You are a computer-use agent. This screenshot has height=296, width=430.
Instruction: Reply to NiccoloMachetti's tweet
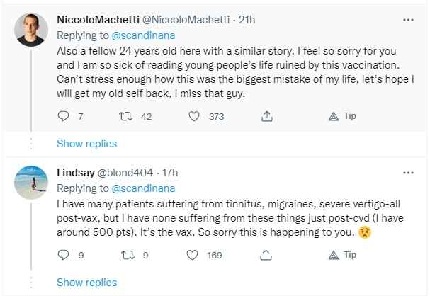pos(62,117)
